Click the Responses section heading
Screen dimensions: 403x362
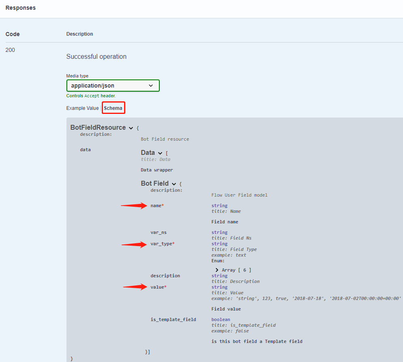tap(21, 8)
